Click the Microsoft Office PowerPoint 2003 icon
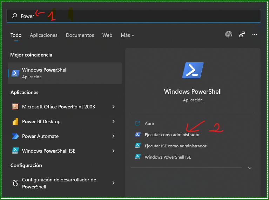Screen dimensions: 269x200 tap(15, 107)
